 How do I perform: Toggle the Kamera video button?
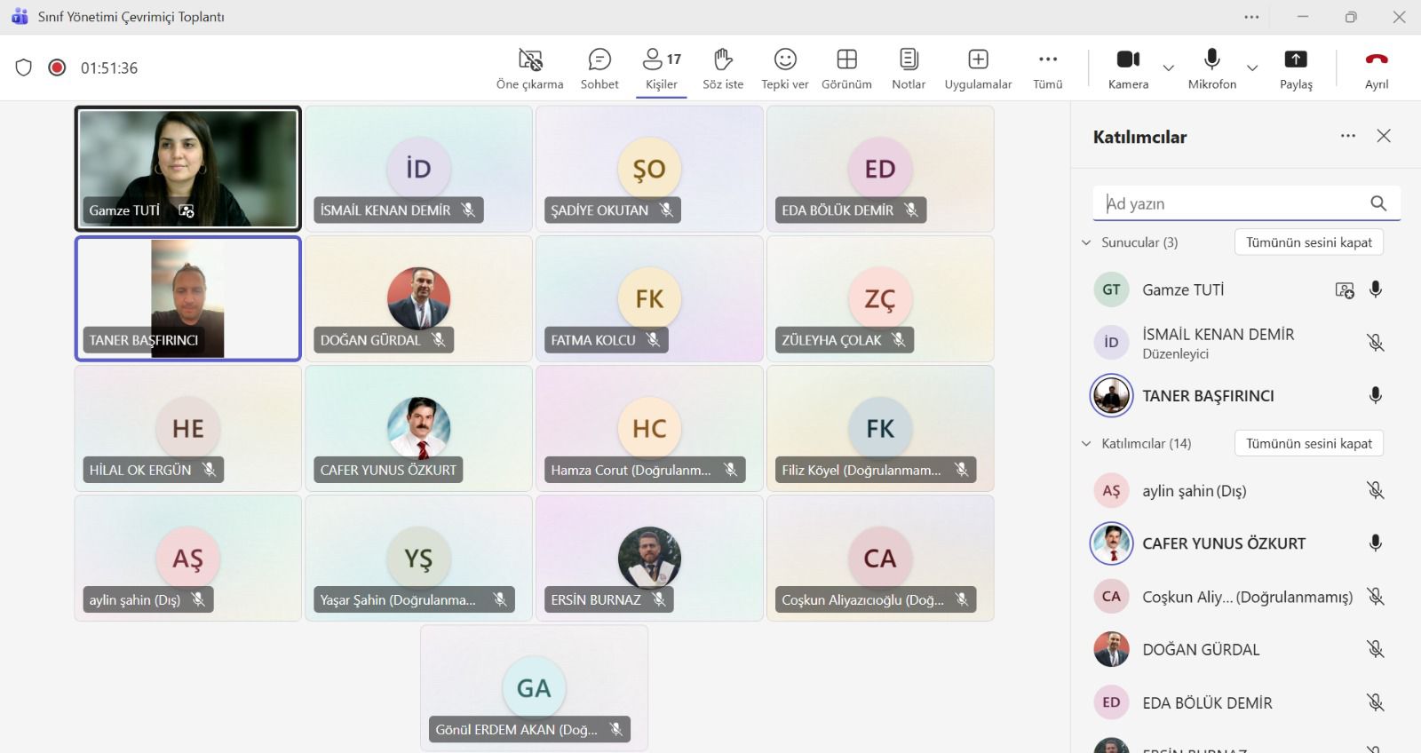[x=1128, y=60]
